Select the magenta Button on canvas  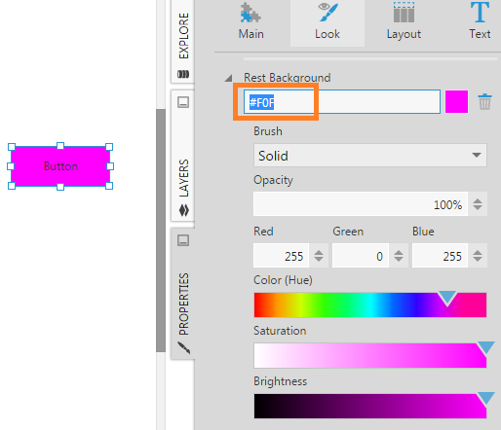(60, 166)
